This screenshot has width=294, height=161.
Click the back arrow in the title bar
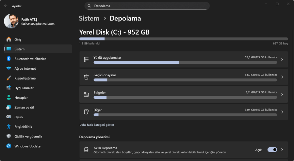[x=6, y=6]
